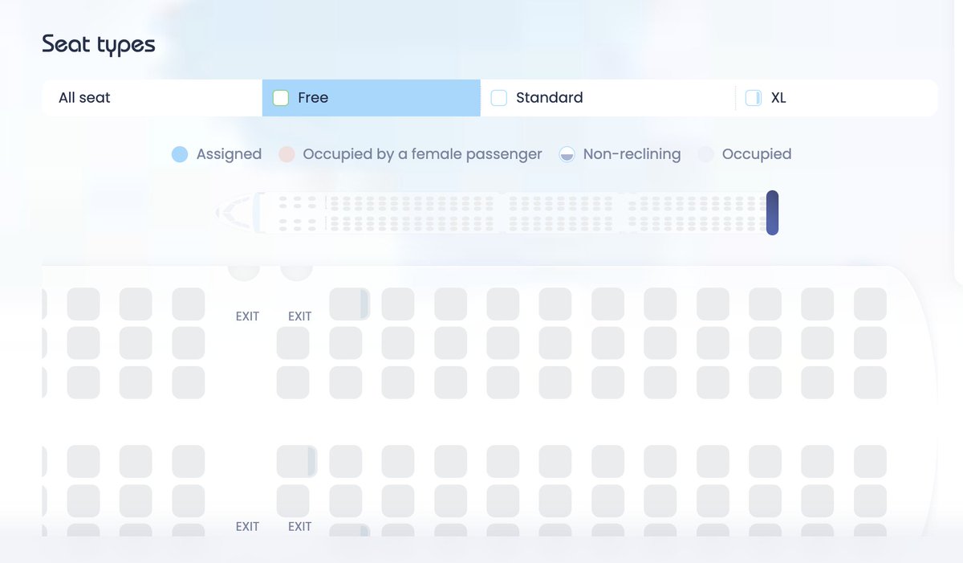963x563 pixels.
Task: Click the airplane seat-map overview thumbnail
Action: pyautogui.click(x=496, y=213)
